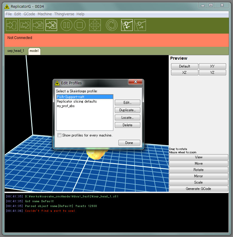Image resolution: width=233 pixels, height=237 pixels.
Task: Click the Reset machine circular arrows icon
Action: (112, 25)
